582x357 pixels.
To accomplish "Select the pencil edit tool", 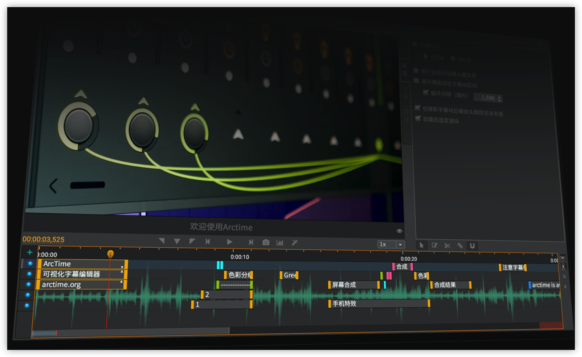I will 434,245.
